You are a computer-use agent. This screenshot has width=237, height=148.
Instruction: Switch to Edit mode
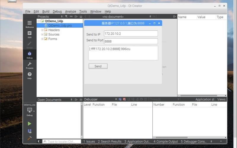(30, 35)
